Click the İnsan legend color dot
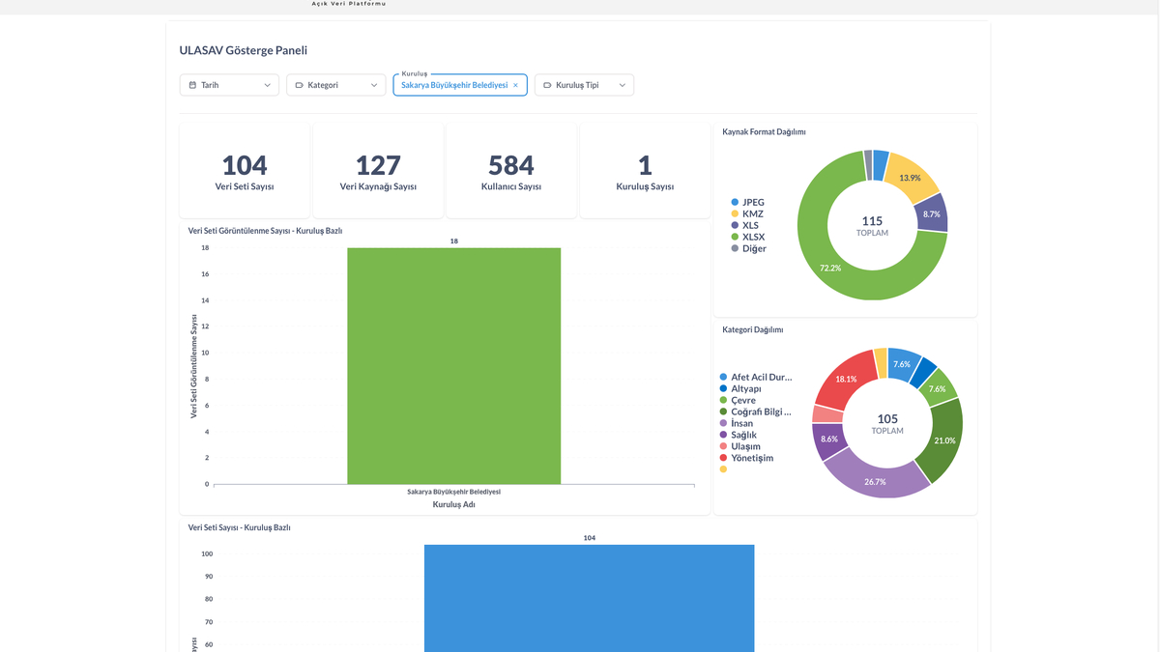The height and width of the screenshot is (652, 1160). click(x=723, y=423)
